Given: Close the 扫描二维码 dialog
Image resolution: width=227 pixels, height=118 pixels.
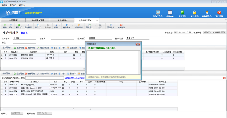Looking at the screenshot, I should point(138,44).
